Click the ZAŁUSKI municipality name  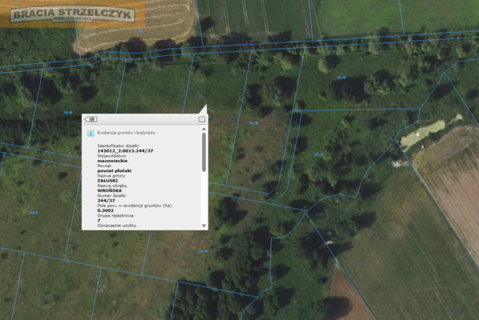tap(108, 180)
